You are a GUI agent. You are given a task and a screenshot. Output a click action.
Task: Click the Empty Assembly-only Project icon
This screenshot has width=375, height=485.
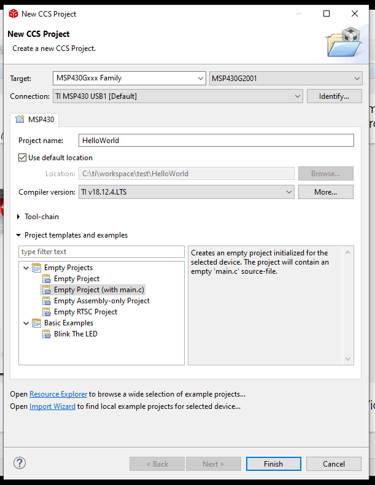click(46, 301)
